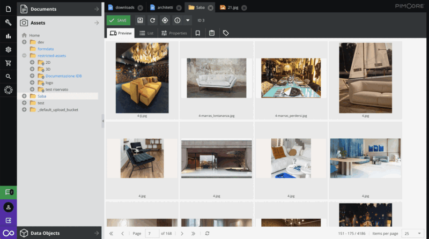The image size is (429, 239).
Task: Collapse the left tree panel handle
Action: tap(103, 121)
